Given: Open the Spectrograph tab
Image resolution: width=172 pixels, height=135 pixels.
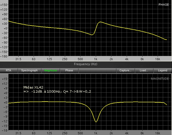Looking at the screenshot, I should point(29,70).
